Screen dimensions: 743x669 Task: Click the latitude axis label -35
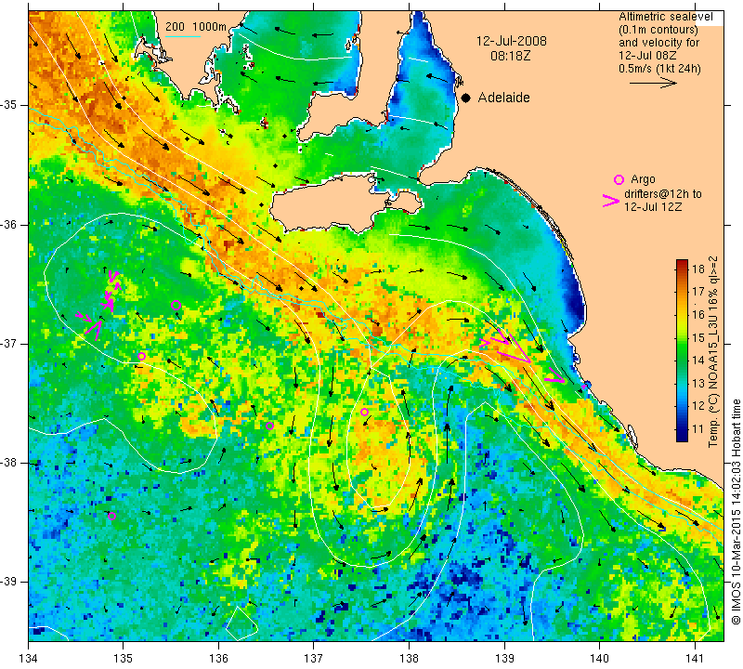point(9,105)
